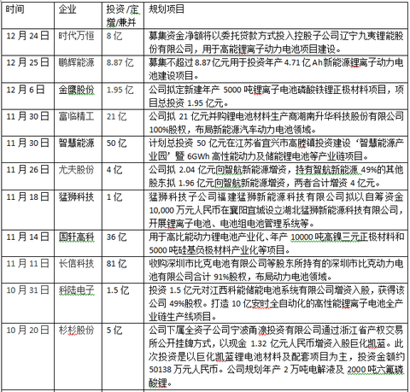Click the 国轩高科 description about 高镍三元正极材料
Image resolution: width=410 pixels, height=392 pixels.
(x=276, y=243)
